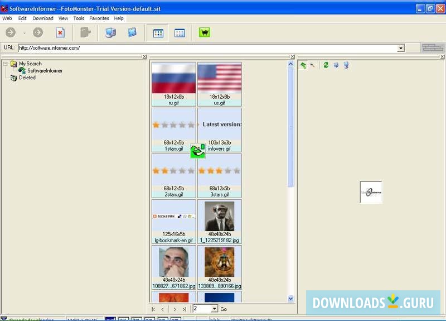Click the thumbnail list scroll down arrow

(x=290, y=299)
